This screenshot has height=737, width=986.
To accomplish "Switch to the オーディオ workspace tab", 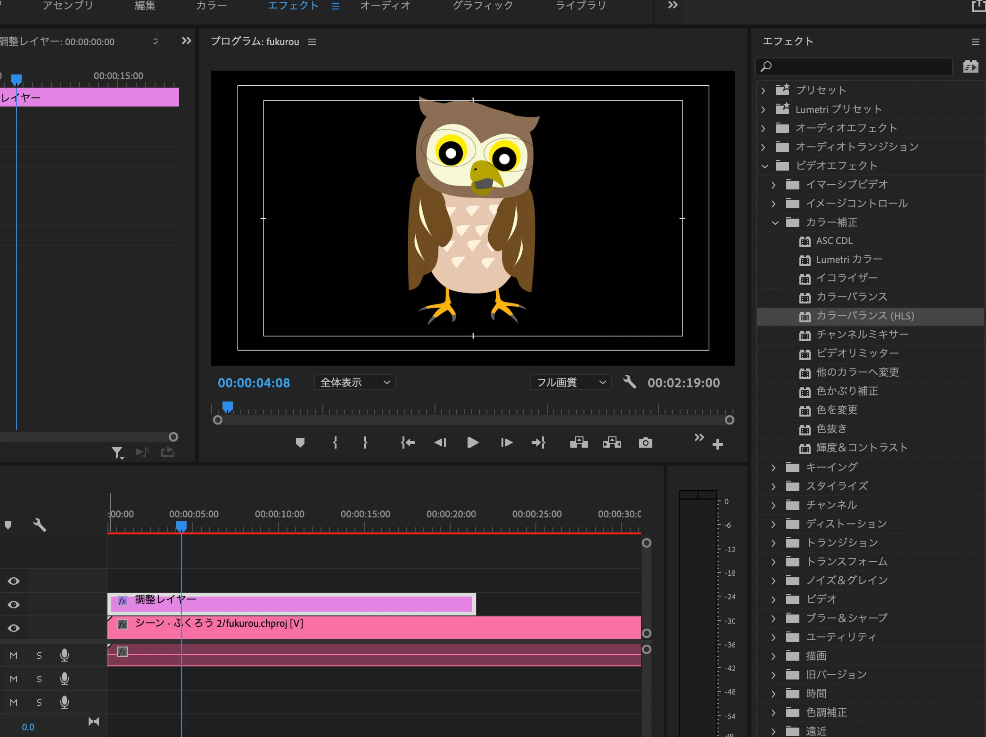I will point(385,6).
